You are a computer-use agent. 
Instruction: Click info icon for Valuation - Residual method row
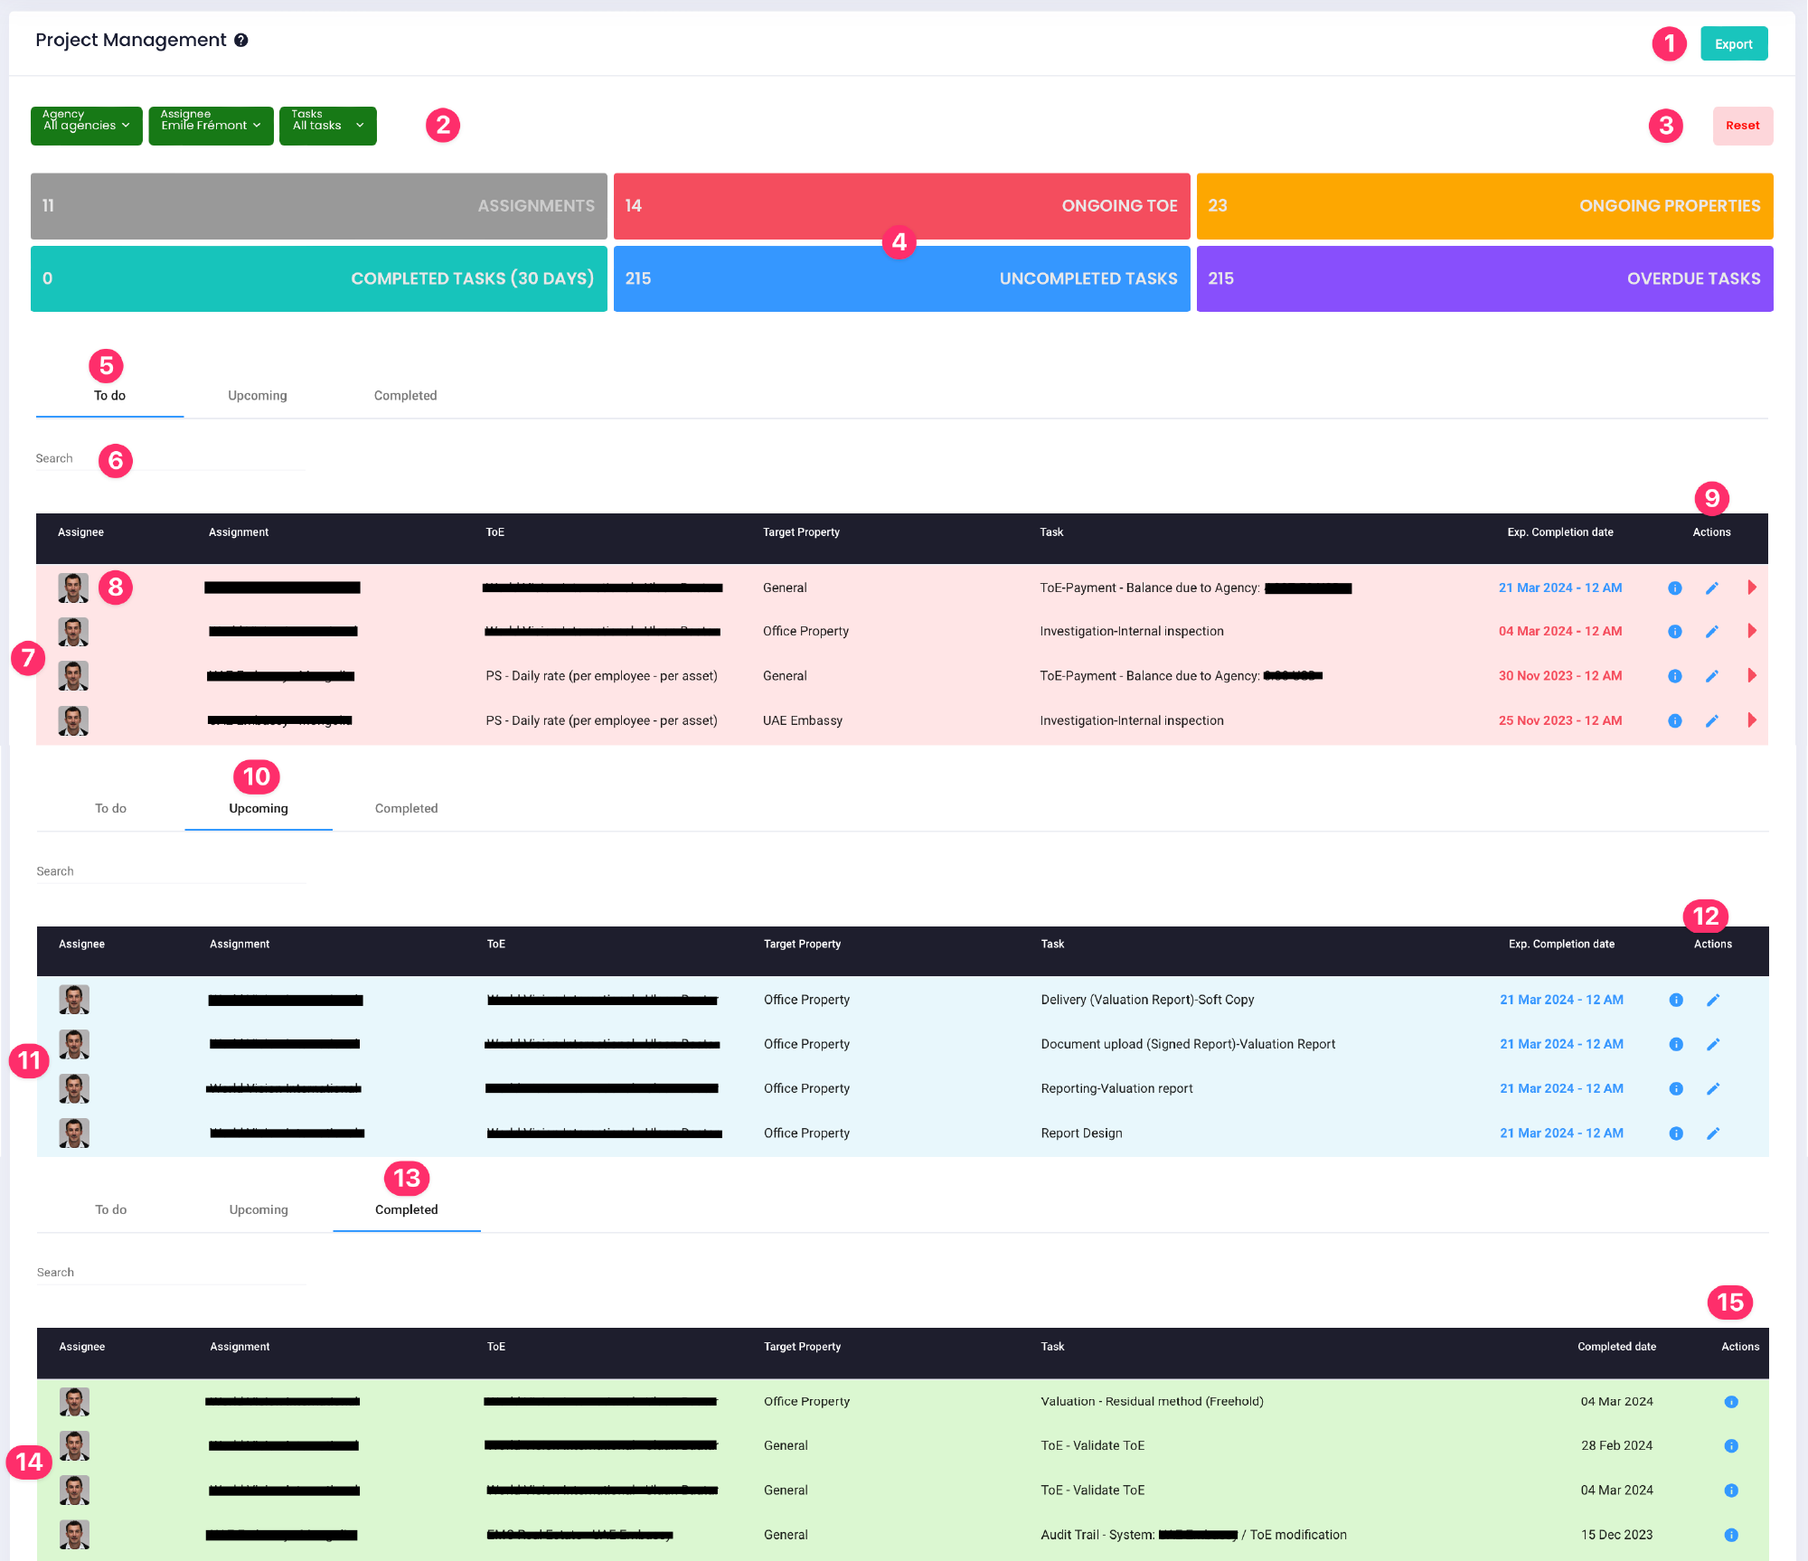pyautogui.click(x=1730, y=1402)
